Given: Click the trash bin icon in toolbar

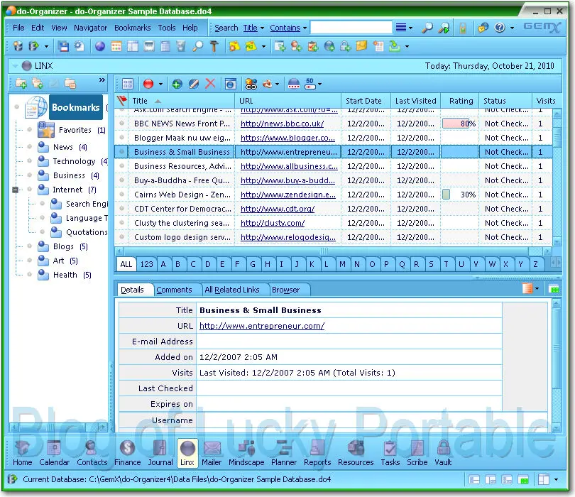Looking at the screenshot, I should pos(181,47).
